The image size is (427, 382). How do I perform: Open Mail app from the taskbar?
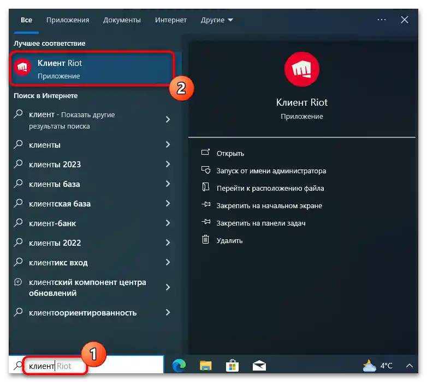(259, 366)
